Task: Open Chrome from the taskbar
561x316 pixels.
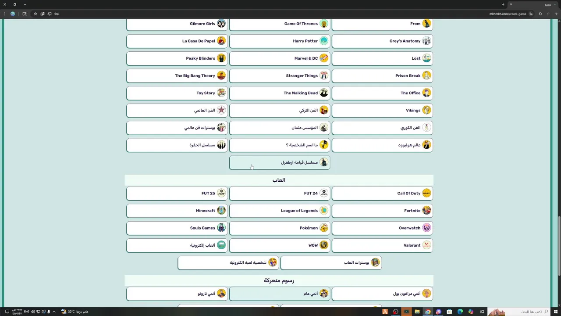Action: [x=428, y=312]
